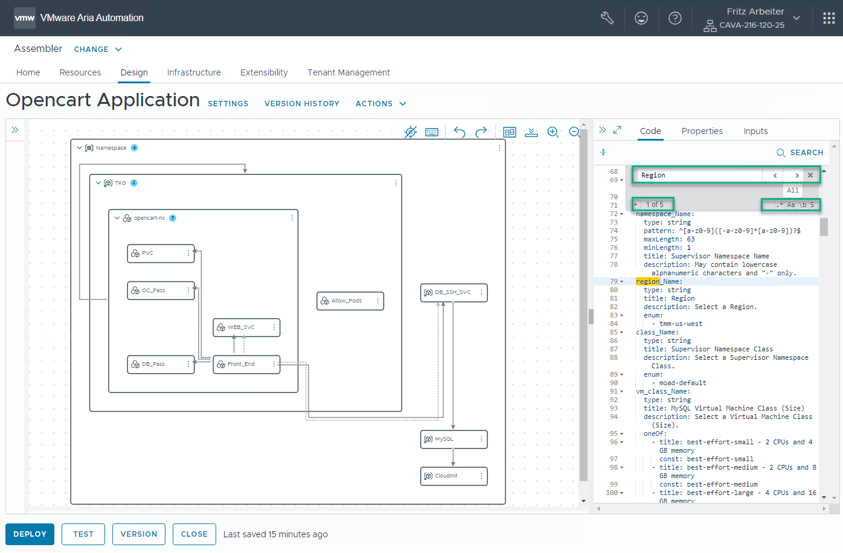Image resolution: width=843 pixels, height=553 pixels.
Task: Click the fit-to-screen layout icon
Action: (510, 132)
